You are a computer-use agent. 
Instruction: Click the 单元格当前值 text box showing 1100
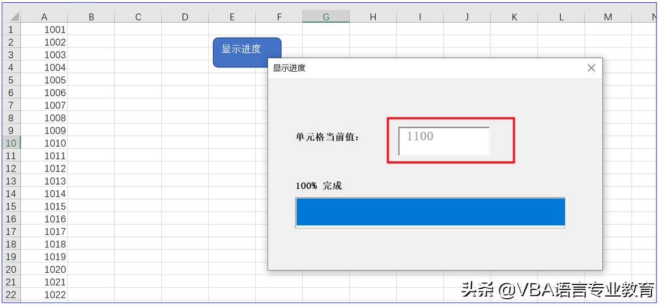(x=444, y=141)
